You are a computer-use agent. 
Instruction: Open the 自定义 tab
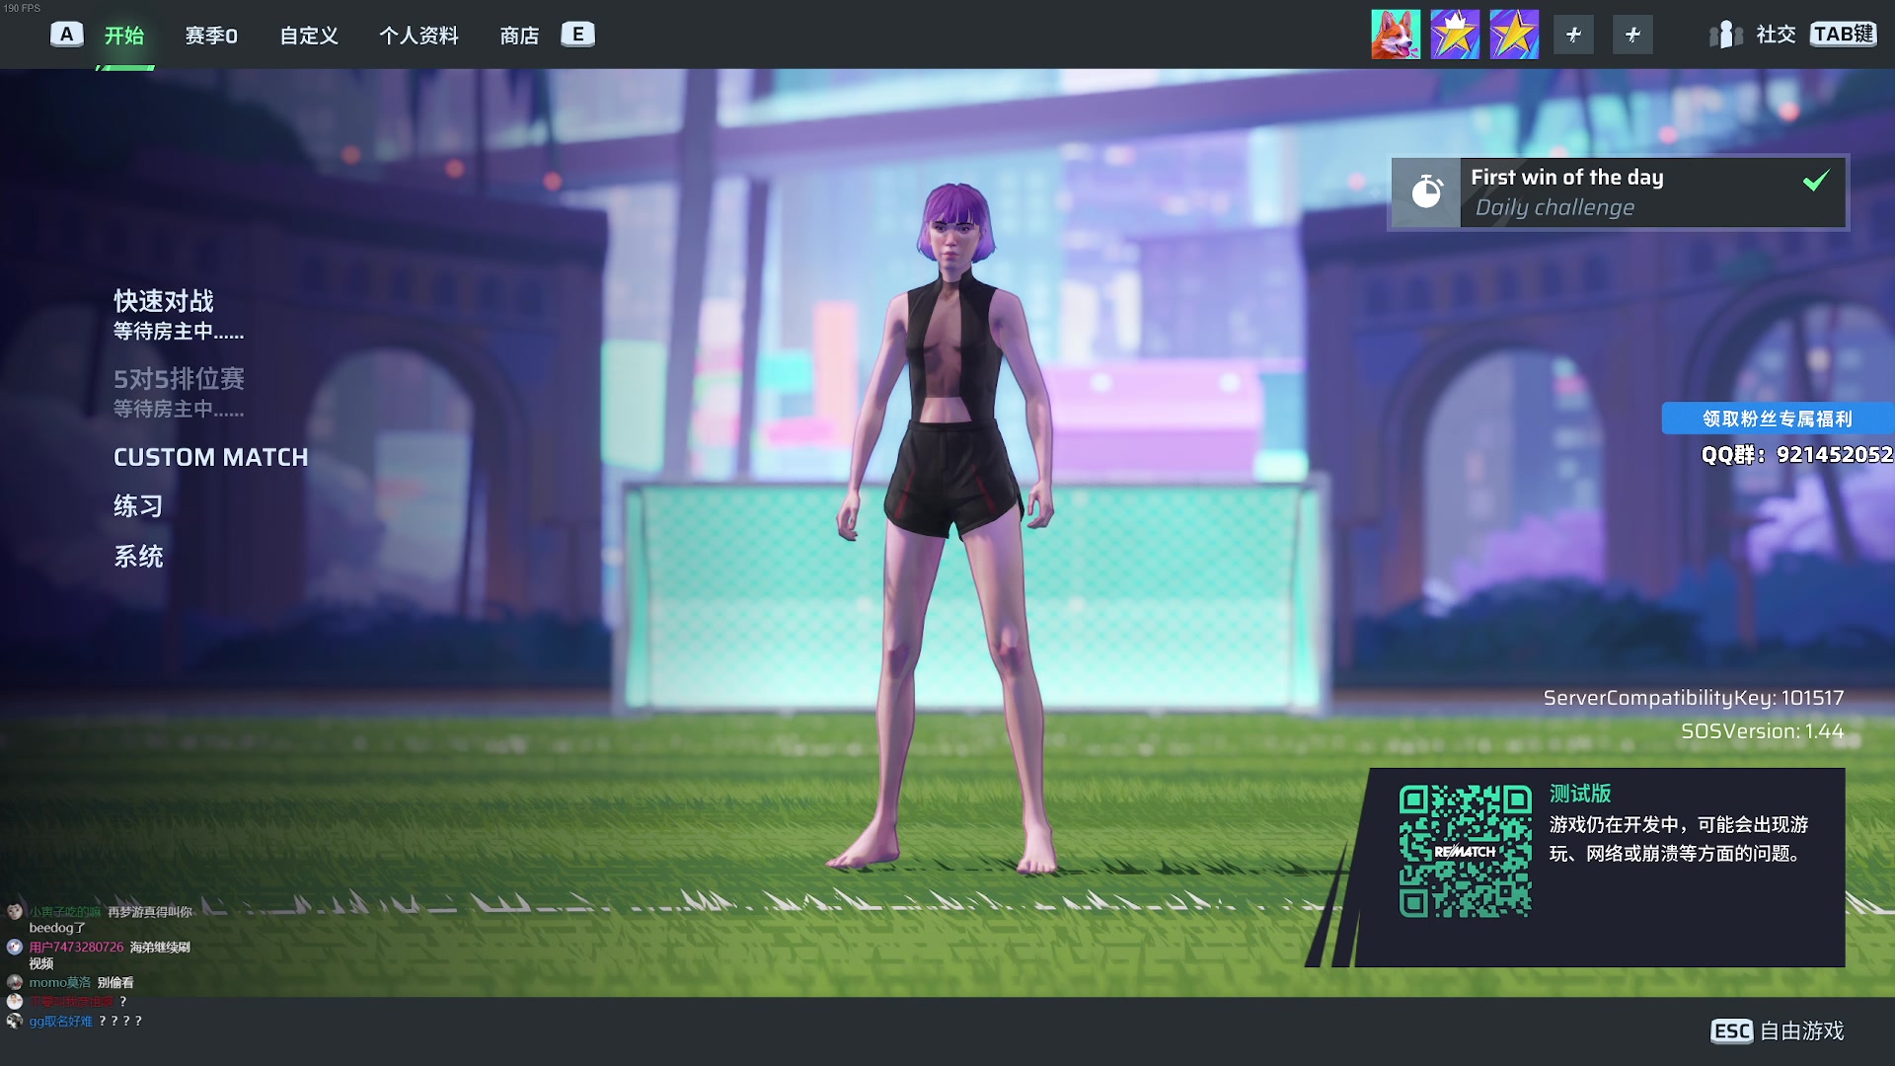point(309,36)
